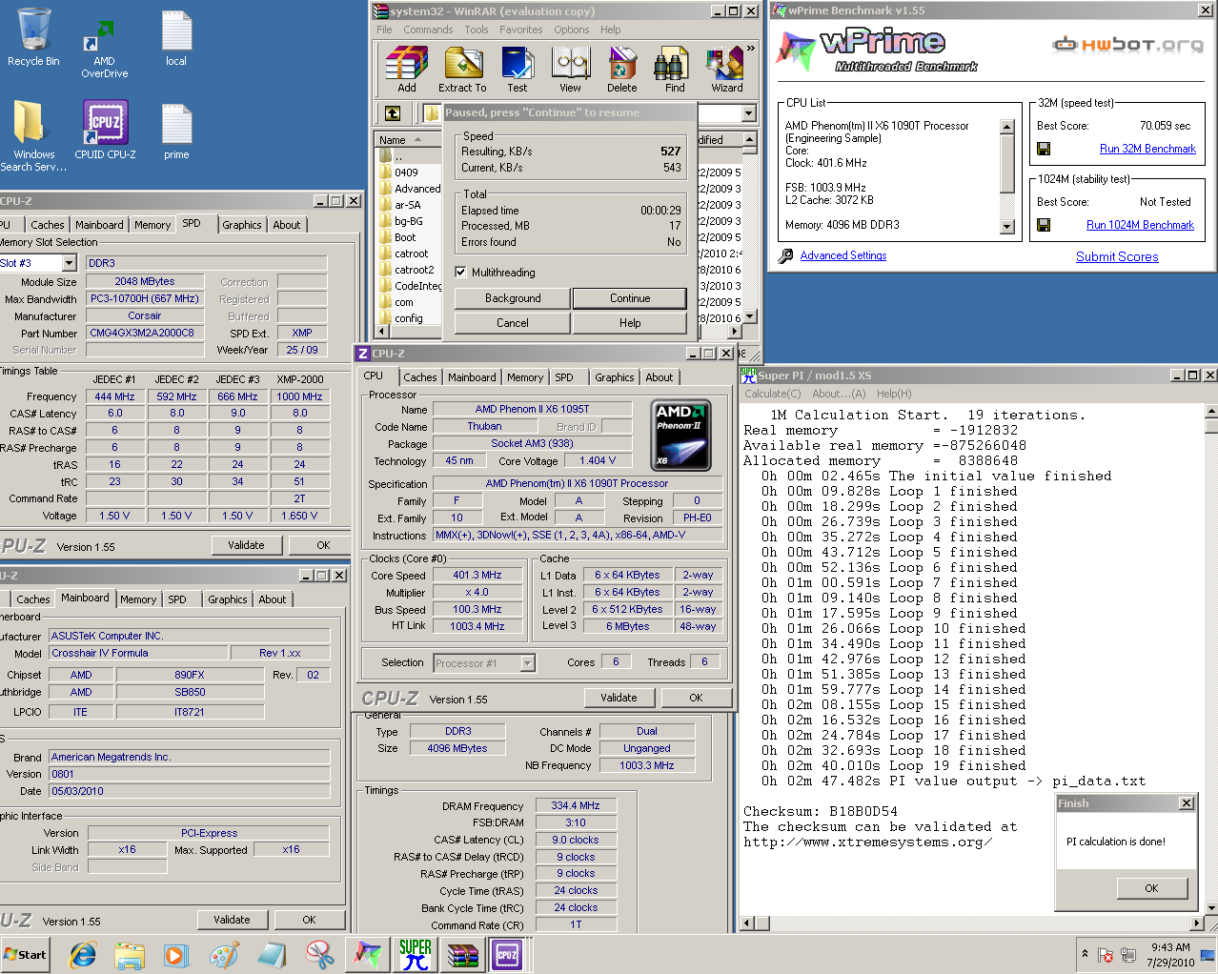Image resolution: width=1218 pixels, height=974 pixels.
Task: Switch to Memory tab in CPU-Z mainboard window
Action: coord(138,599)
